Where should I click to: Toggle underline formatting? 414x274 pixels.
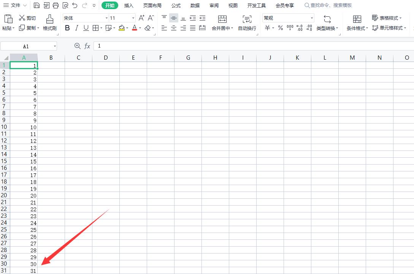click(86, 28)
